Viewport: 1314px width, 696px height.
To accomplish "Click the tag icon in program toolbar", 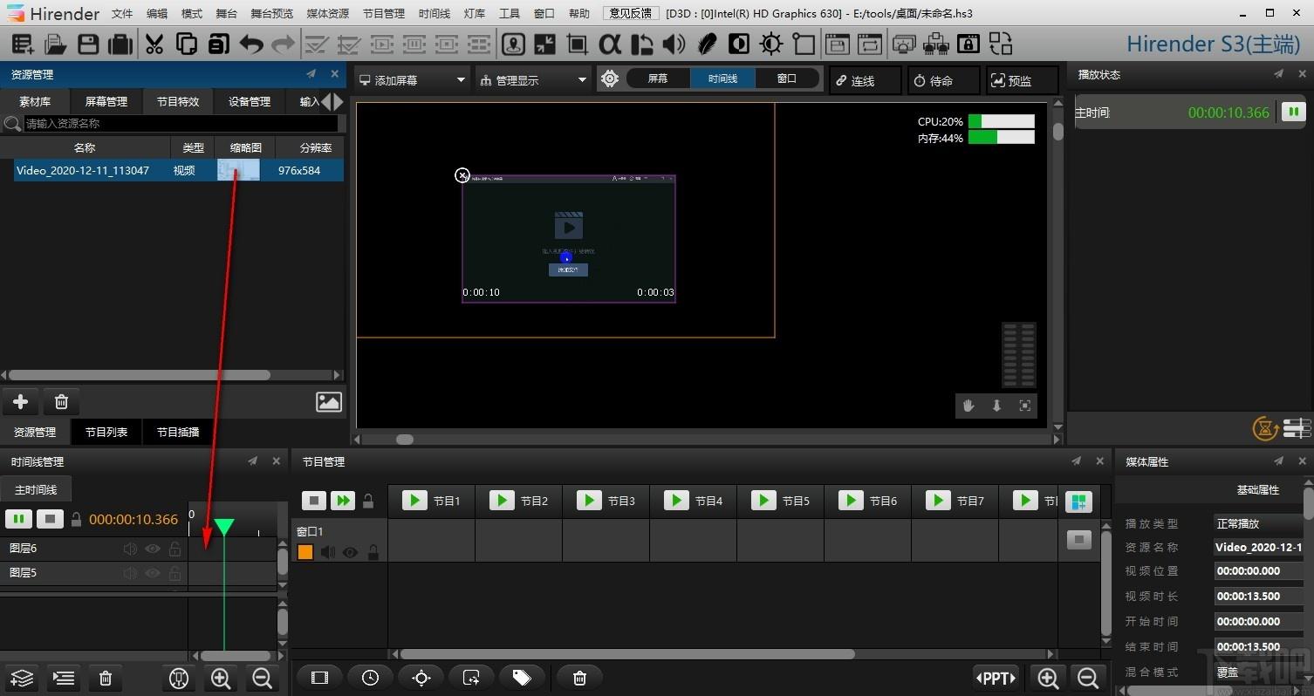I will click(x=522, y=678).
